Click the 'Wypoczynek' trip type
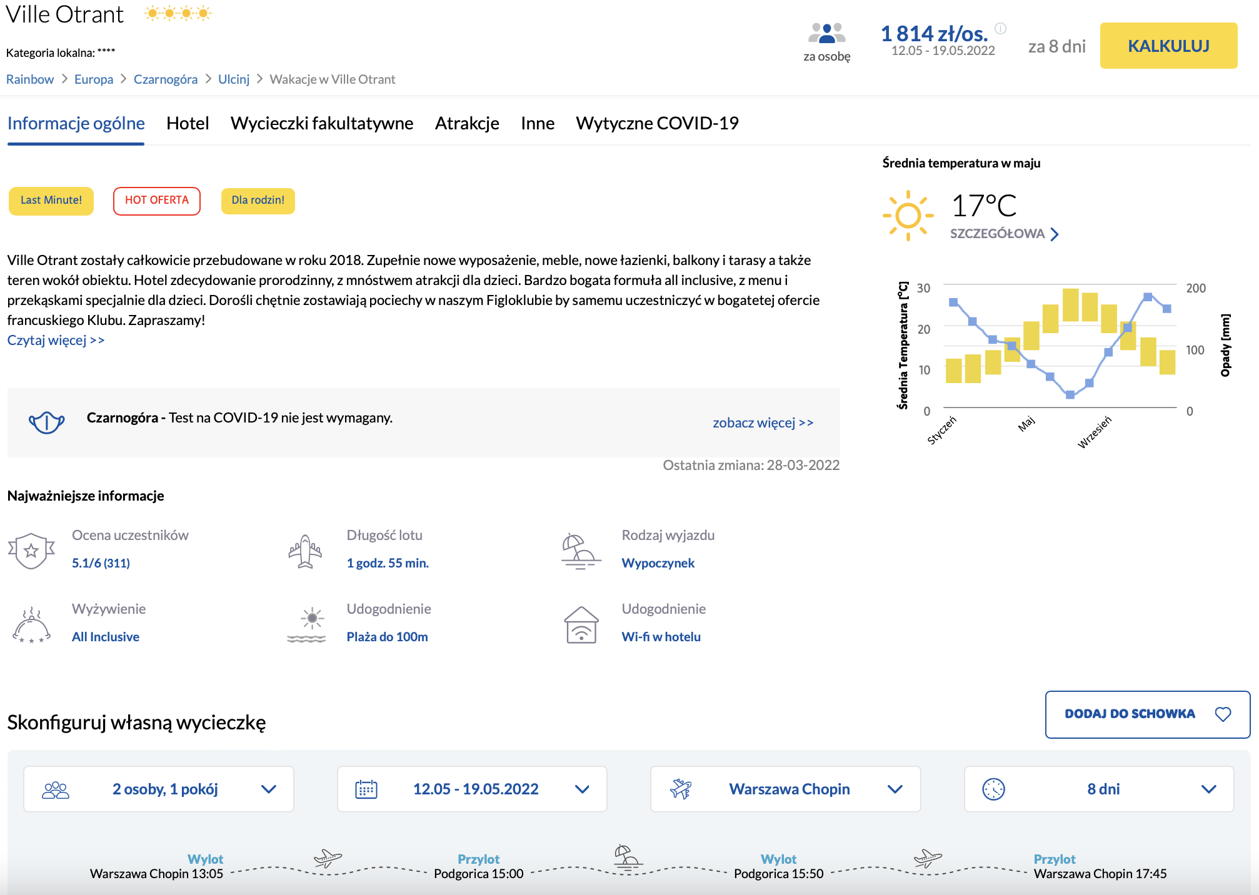 click(658, 563)
